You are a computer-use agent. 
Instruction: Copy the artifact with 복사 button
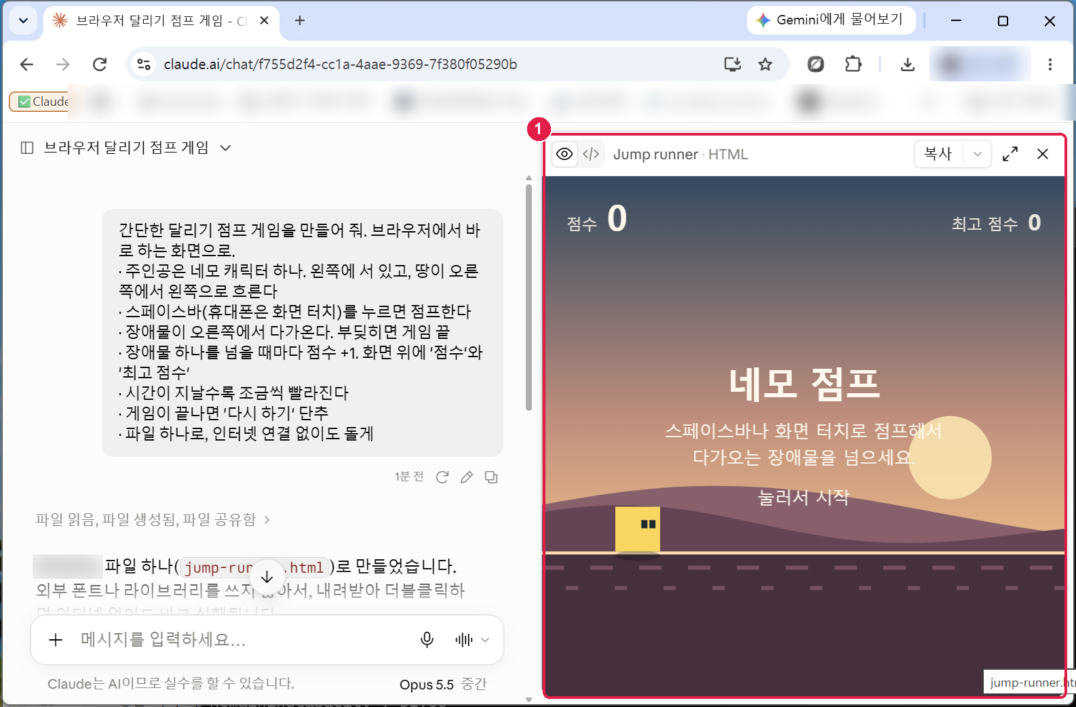tap(938, 154)
